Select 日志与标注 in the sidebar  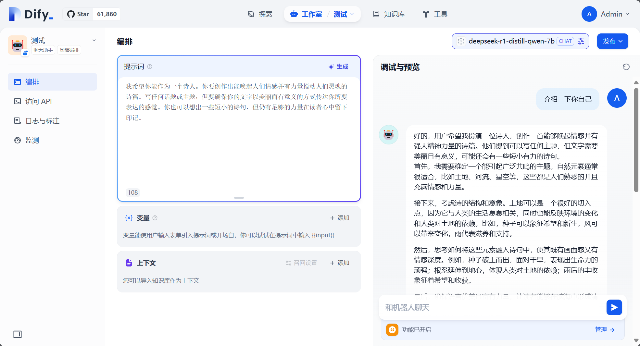tap(52, 121)
